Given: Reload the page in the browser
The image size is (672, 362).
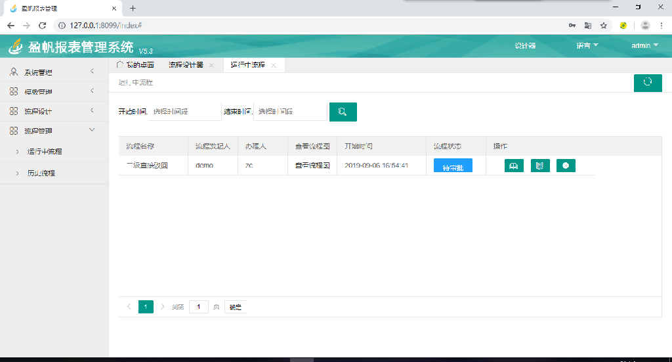Looking at the screenshot, I should (43, 25).
